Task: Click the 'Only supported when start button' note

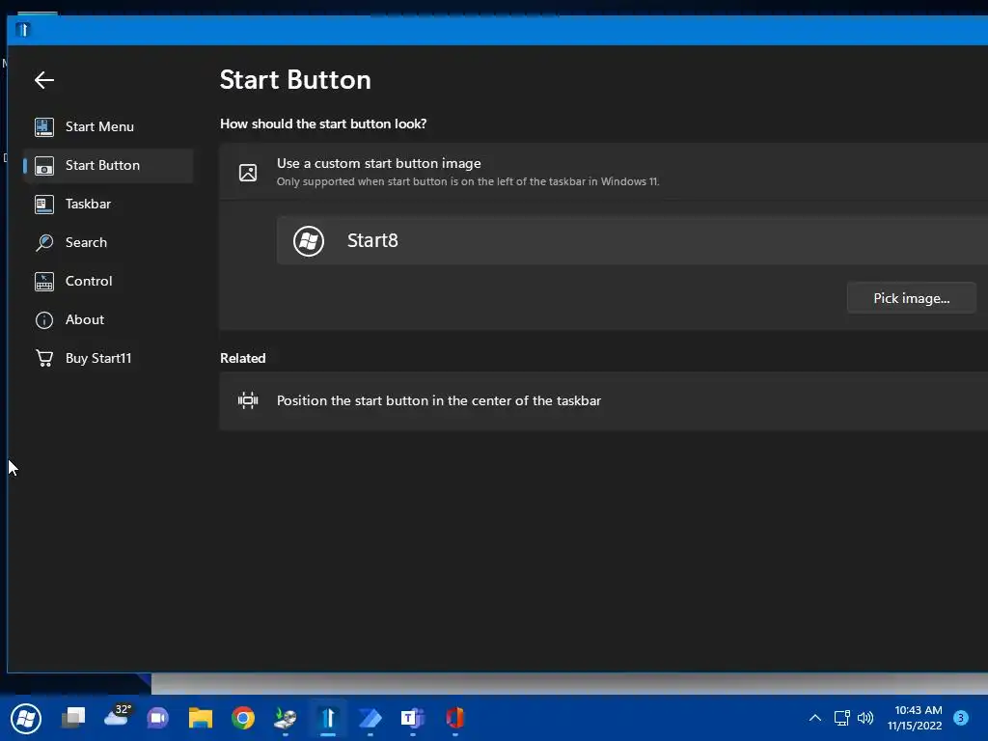Action: pyautogui.click(x=468, y=181)
